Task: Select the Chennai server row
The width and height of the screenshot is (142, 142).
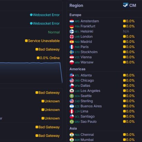Action: tap(105, 135)
